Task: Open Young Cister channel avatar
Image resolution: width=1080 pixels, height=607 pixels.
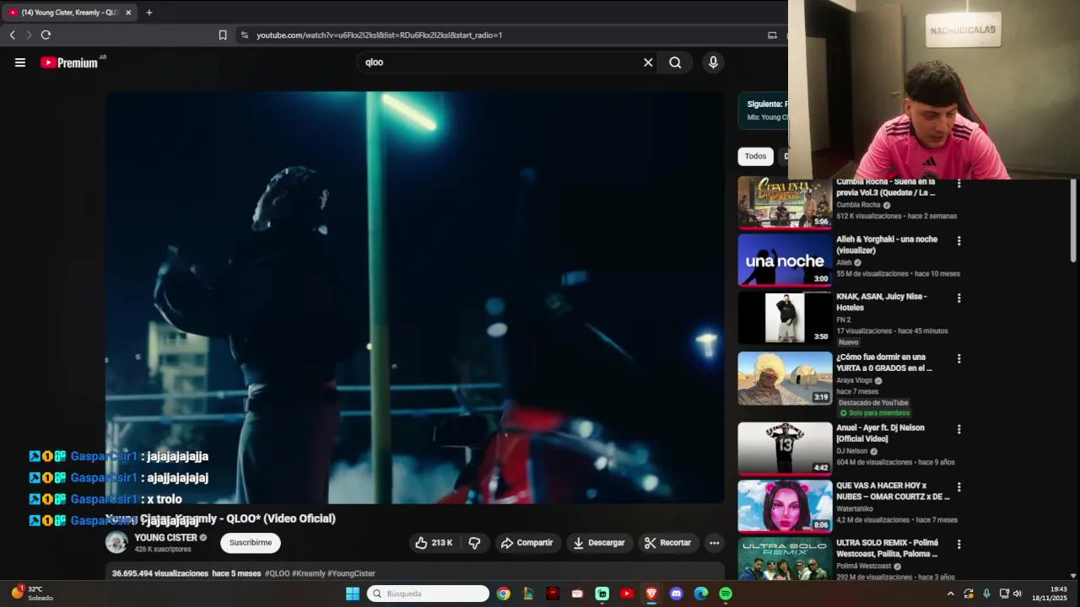Action: (116, 542)
